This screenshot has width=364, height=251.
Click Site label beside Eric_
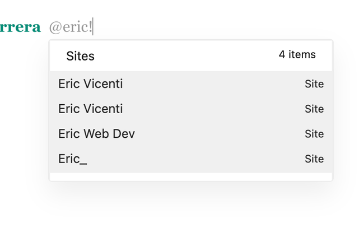(x=314, y=159)
